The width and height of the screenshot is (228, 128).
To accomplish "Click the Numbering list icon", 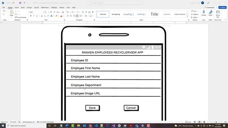I will tap(73, 12).
